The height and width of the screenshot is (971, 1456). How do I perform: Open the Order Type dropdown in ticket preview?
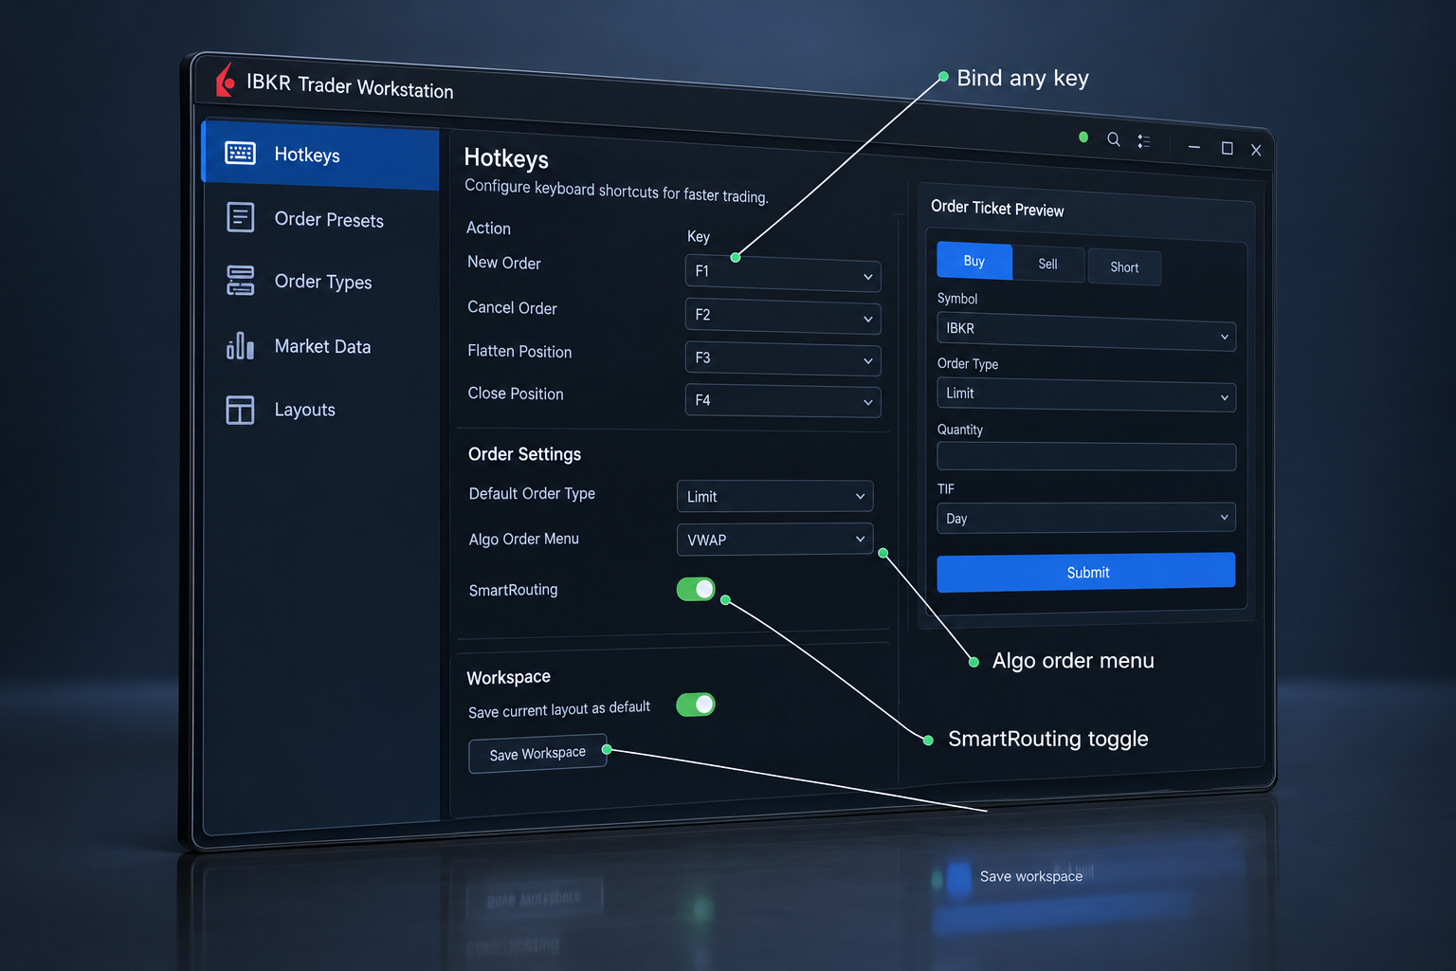1086,394
